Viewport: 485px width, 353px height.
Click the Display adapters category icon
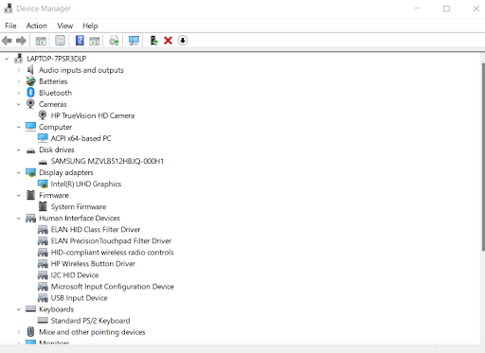click(x=30, y=172)
